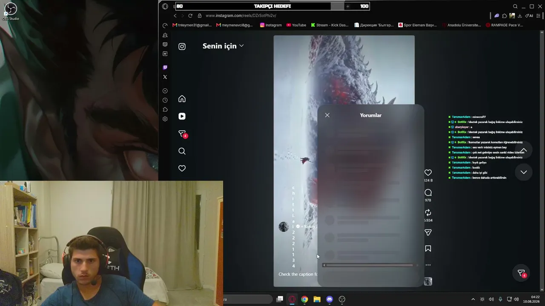Open Opera sidebar settings gear

point(165,119)
